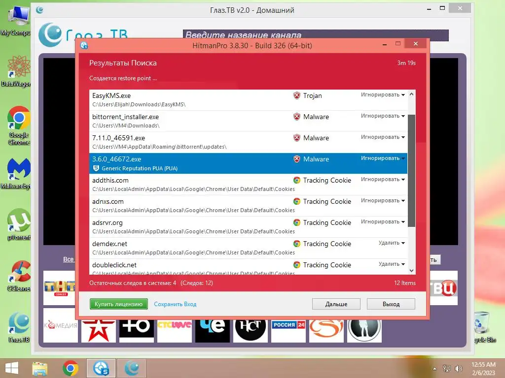
Task: Open the action dropdown for bittorrent_installer.exe
Action: tap(383, 116)
